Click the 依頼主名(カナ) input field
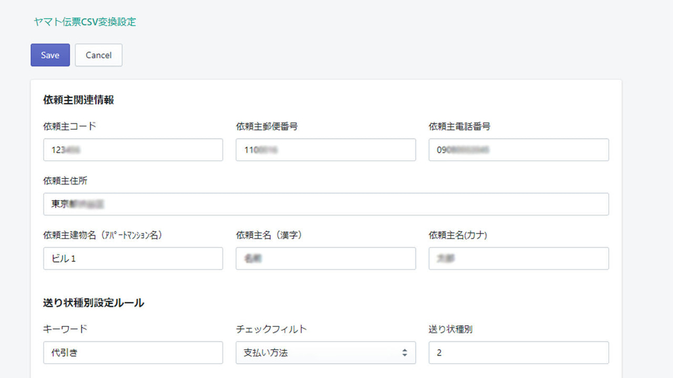This screenshot has height=378, width=673. [x=518, y=258]
